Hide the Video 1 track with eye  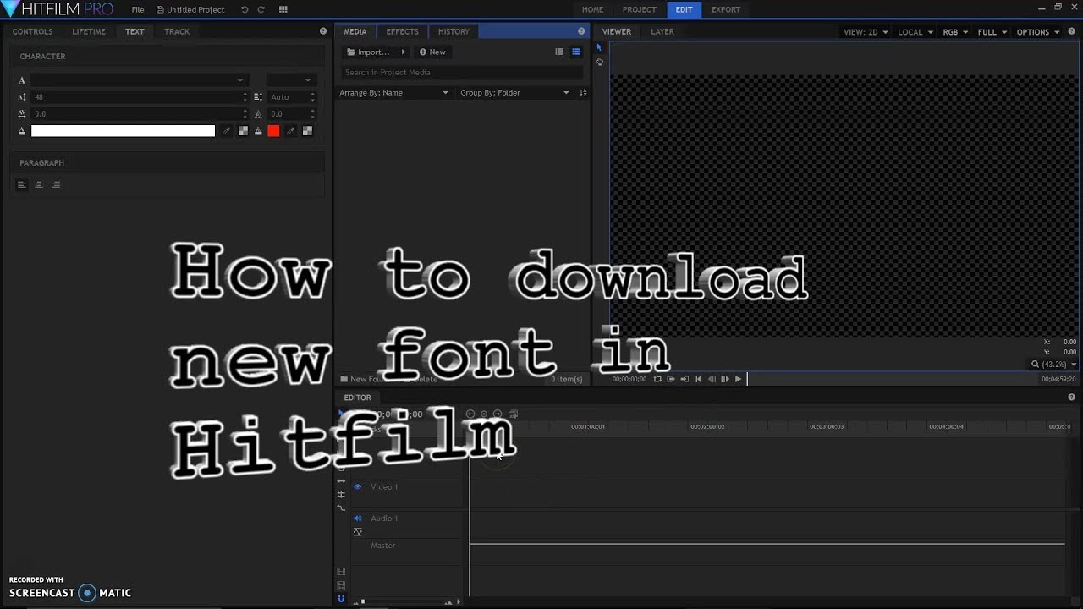pyautogui.click(x=357, y=486)
